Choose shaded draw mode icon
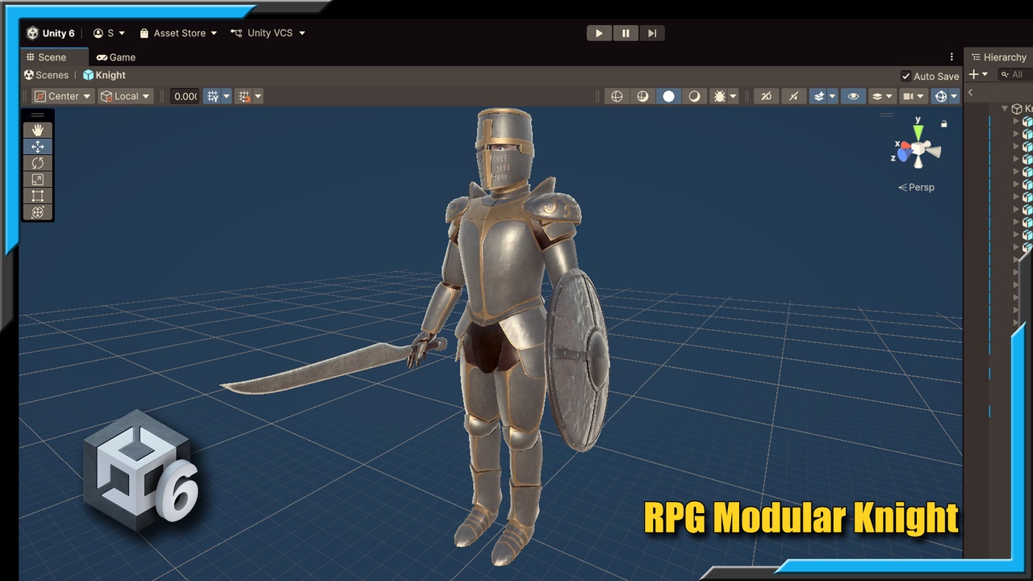The image size is (1033, 581). click(668, 96)
